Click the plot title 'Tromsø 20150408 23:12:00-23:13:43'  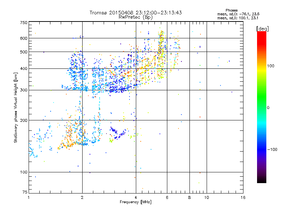(135, 13)
